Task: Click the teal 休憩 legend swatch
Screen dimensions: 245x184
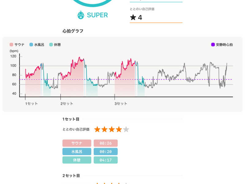Action: click(x=51, y=45)
